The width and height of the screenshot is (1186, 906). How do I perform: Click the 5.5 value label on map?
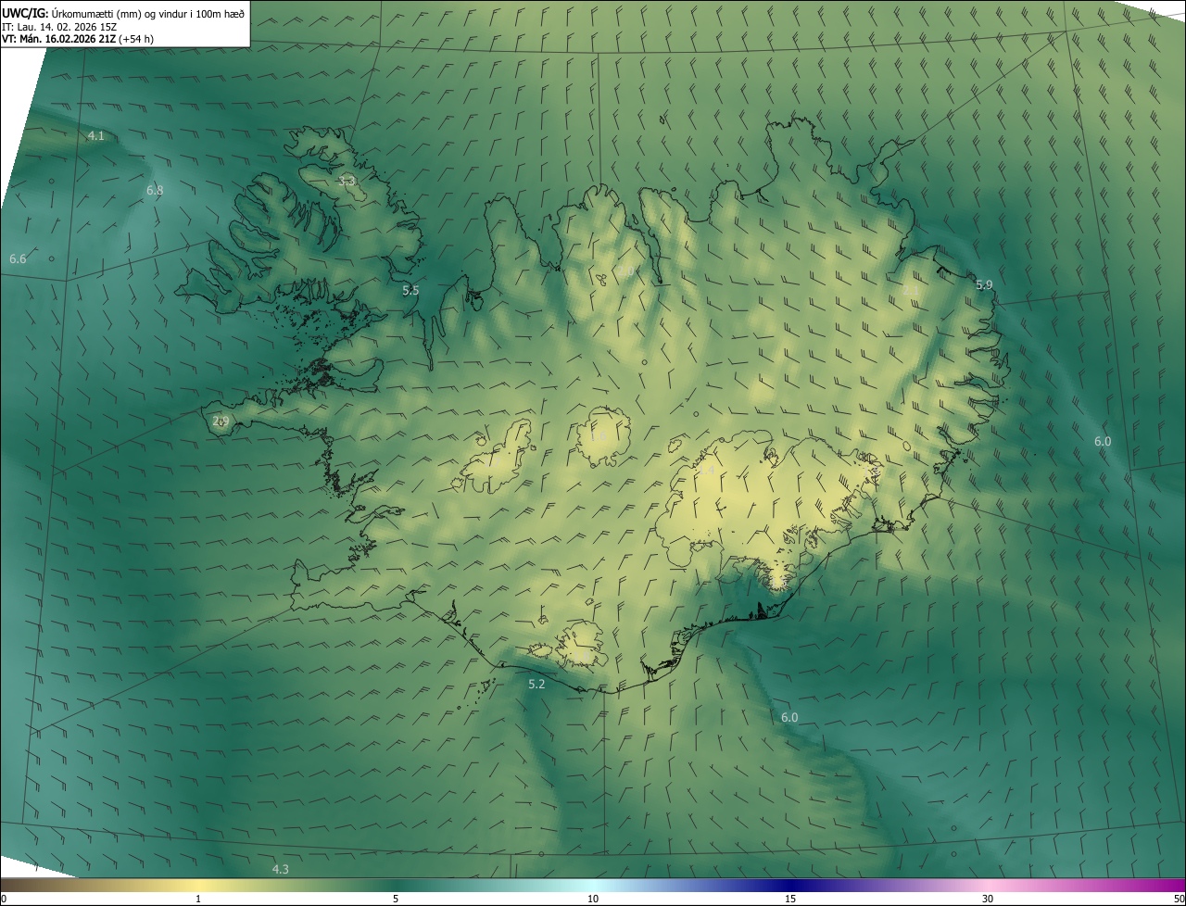(x=410, y=291)
